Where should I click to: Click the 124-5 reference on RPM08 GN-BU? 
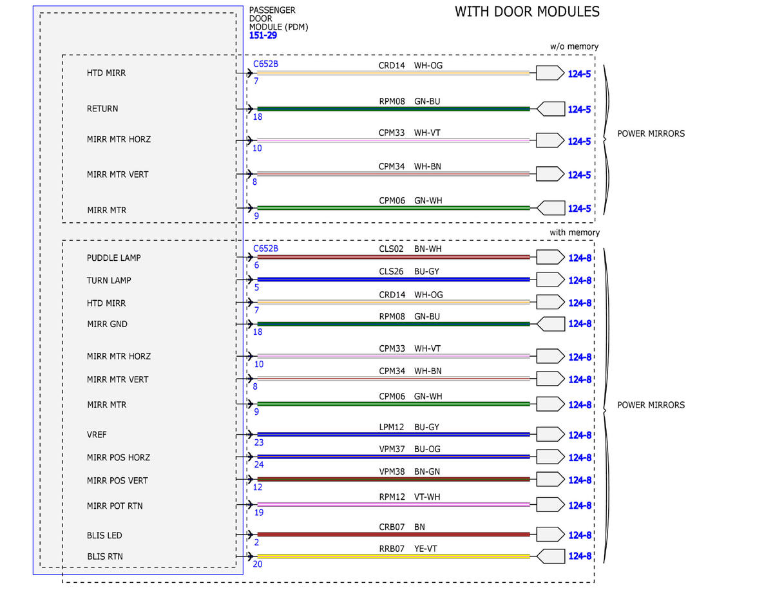pyautogui.click(x=579, y=109)
